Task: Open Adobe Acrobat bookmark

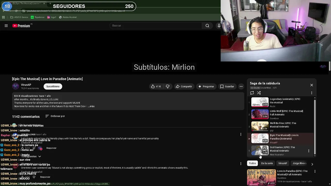Action: pos(68,17)
